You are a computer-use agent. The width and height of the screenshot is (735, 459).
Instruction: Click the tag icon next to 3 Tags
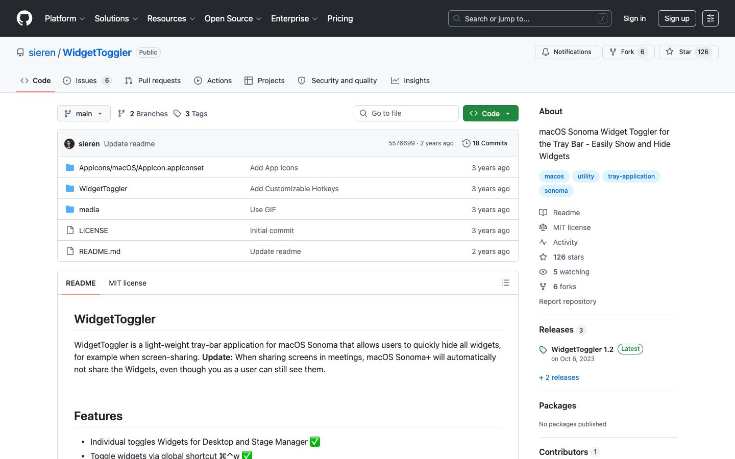[177, 113]
